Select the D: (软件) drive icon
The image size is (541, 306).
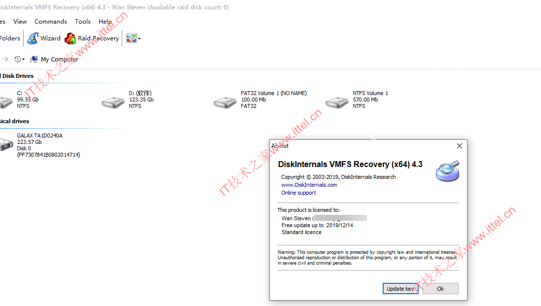coord(113,102)
